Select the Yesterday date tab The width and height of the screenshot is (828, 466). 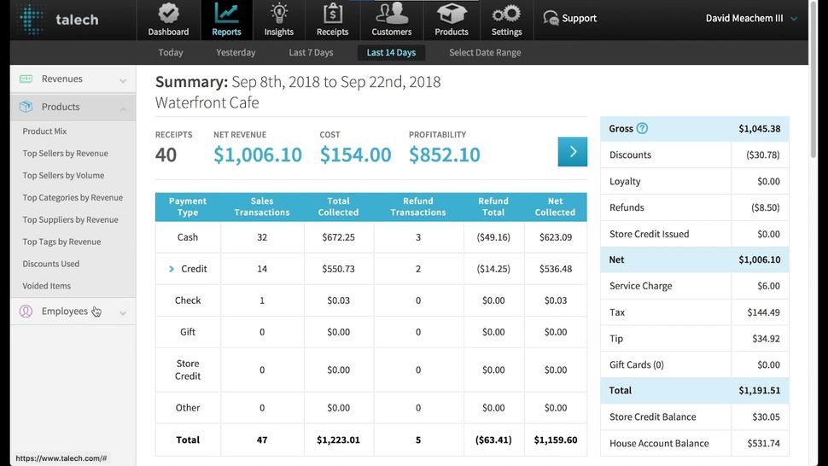pos(236,53)
